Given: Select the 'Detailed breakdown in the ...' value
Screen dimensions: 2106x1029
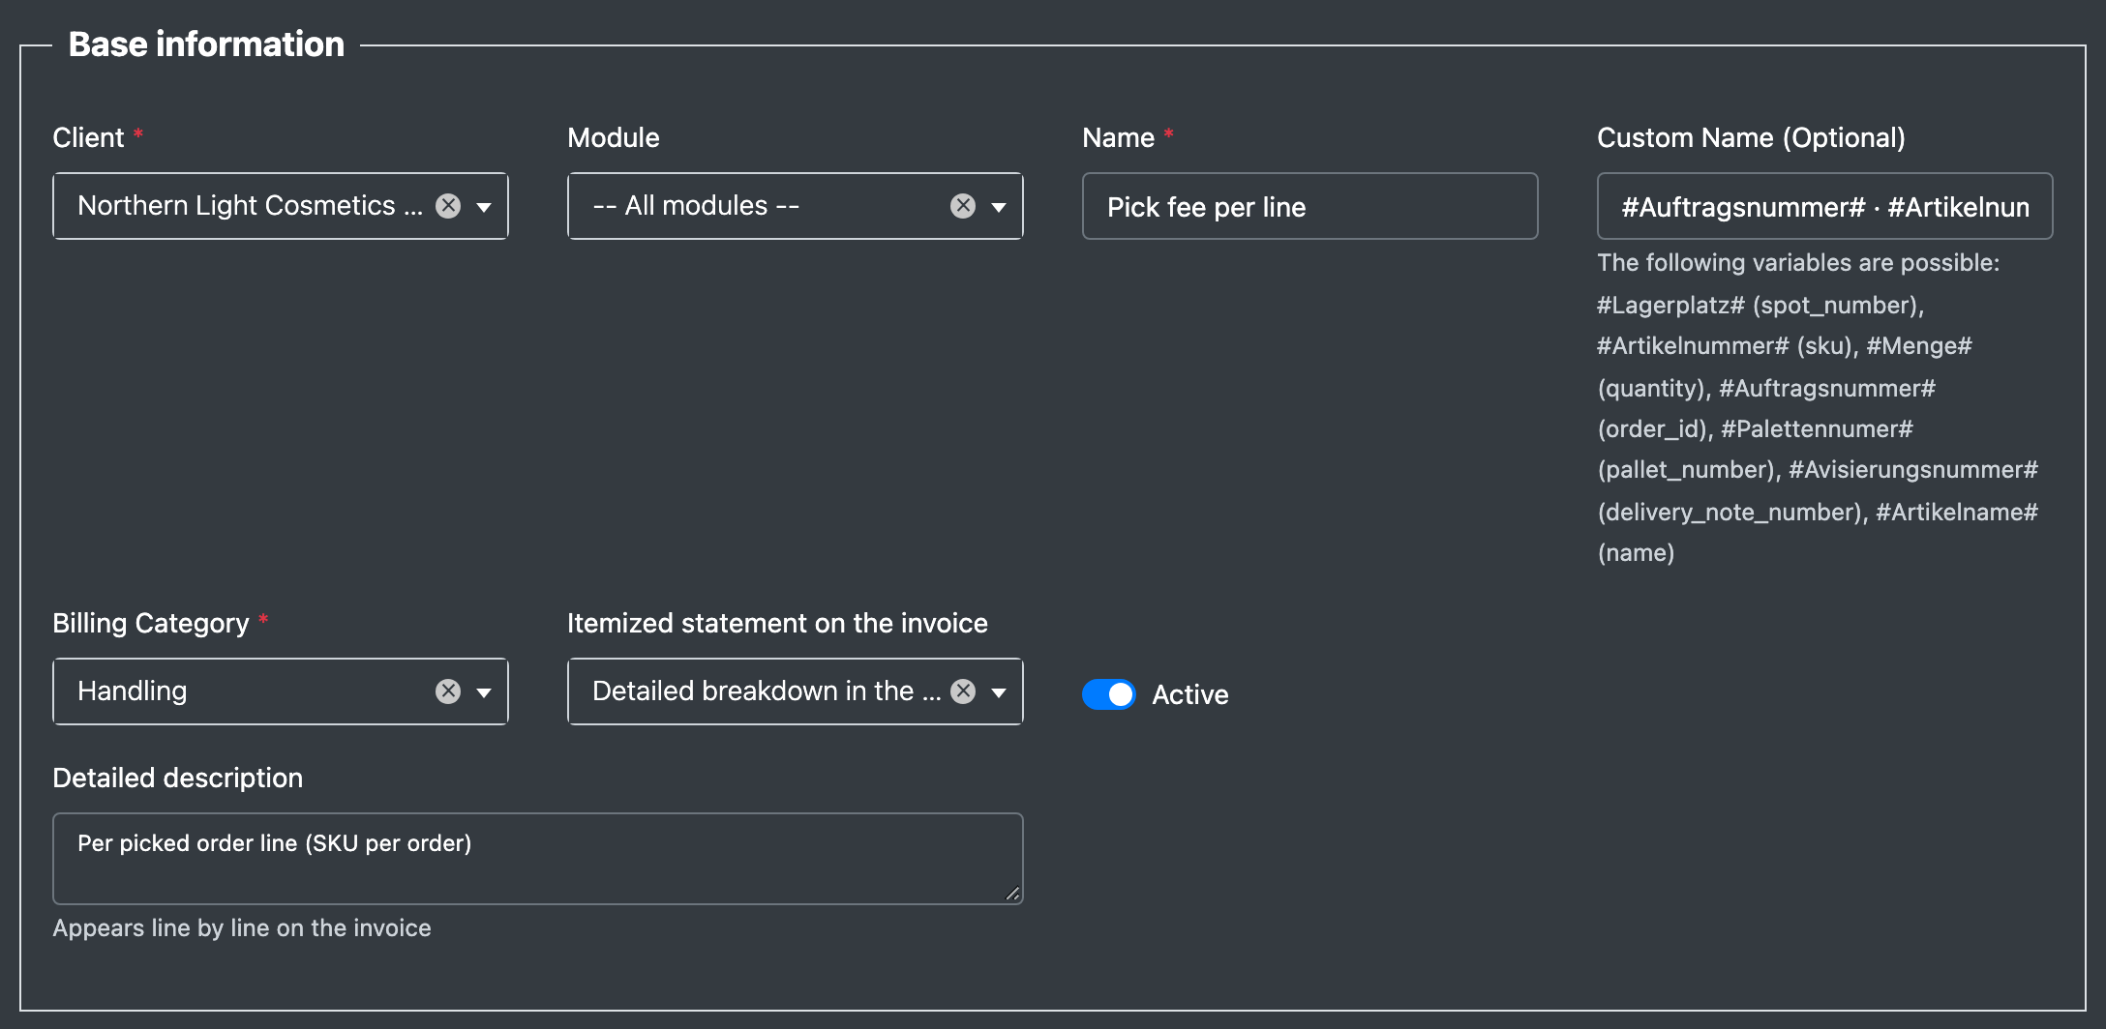Looking at the screenshot, I should (x=767, y=691).
